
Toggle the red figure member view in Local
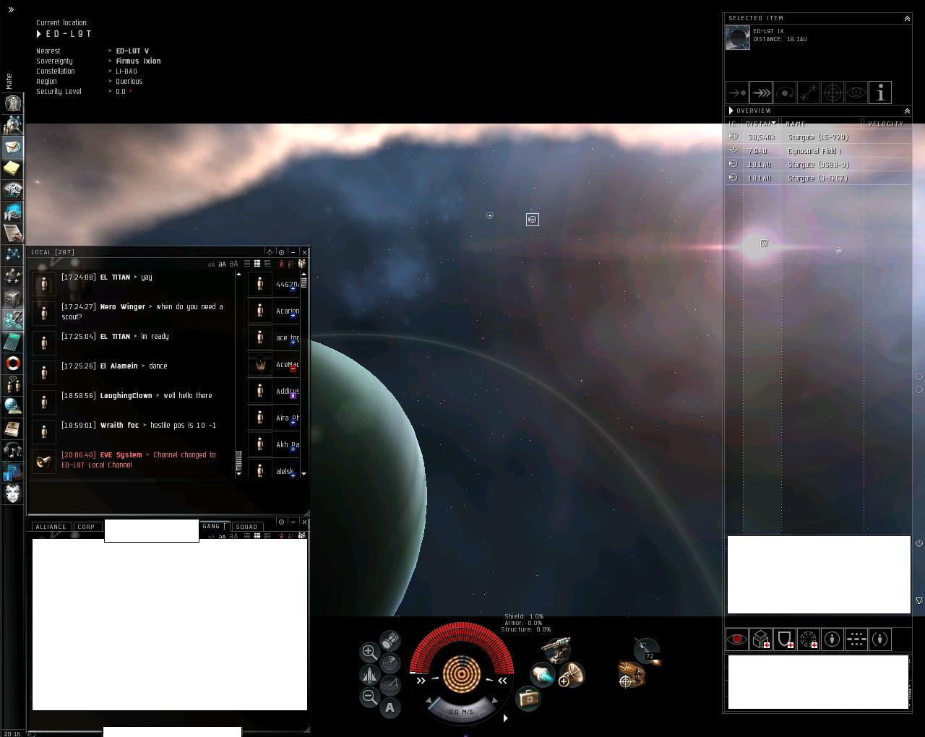[x=281, y=264]
